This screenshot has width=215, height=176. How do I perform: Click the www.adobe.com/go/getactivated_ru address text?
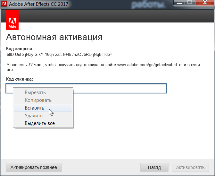pos(150,65)
